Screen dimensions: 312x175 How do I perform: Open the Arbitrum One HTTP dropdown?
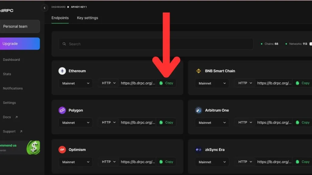click(245, 122)
